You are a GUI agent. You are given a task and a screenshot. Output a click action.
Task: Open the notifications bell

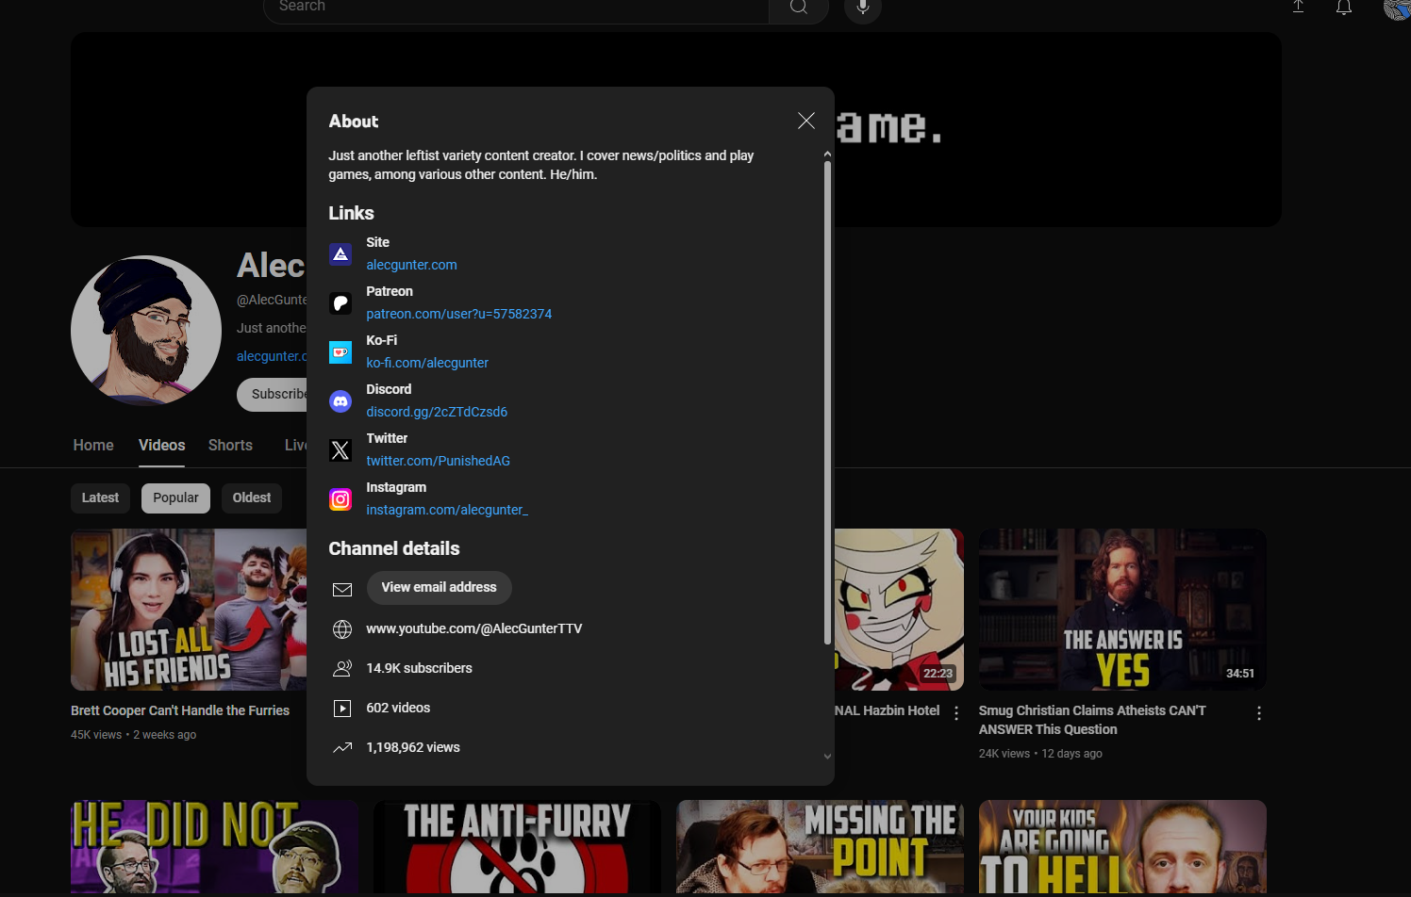[x=1344, y=7]
